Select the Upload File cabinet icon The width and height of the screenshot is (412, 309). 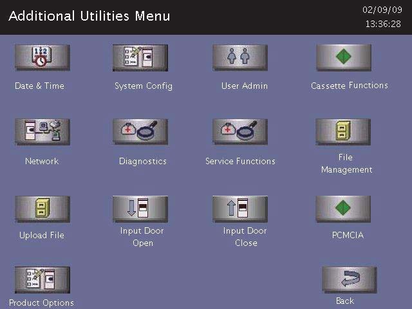coord(42,209)
